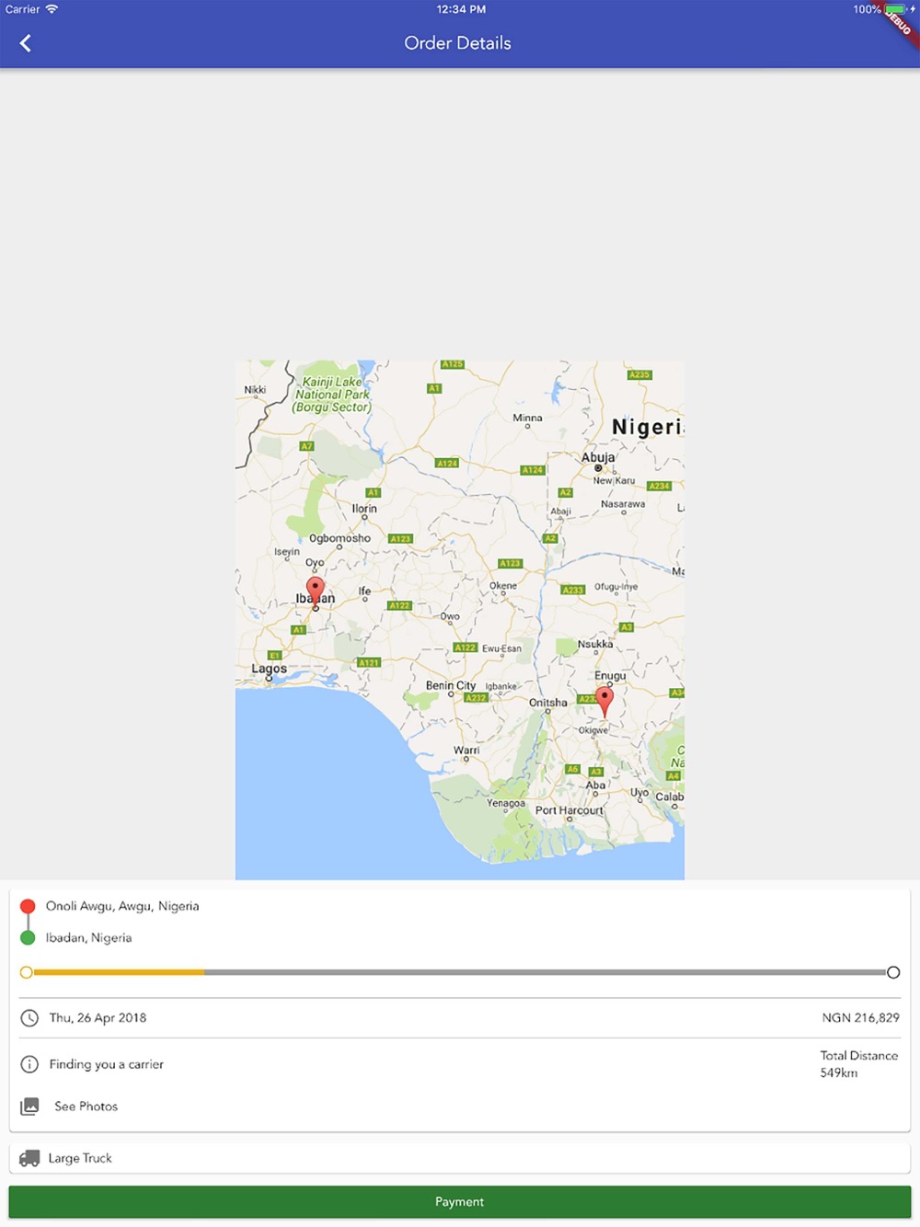This screenshot has height=1227, width=920.
Task: Click the info icon beside Finding you a carrier
Action: (x=29, y=1064)
